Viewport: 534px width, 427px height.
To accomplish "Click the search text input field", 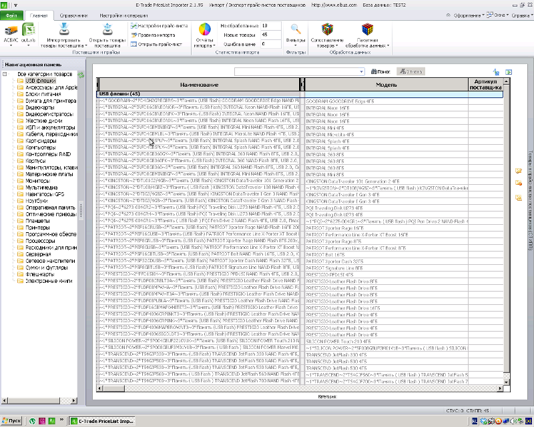I will (296, 72).
